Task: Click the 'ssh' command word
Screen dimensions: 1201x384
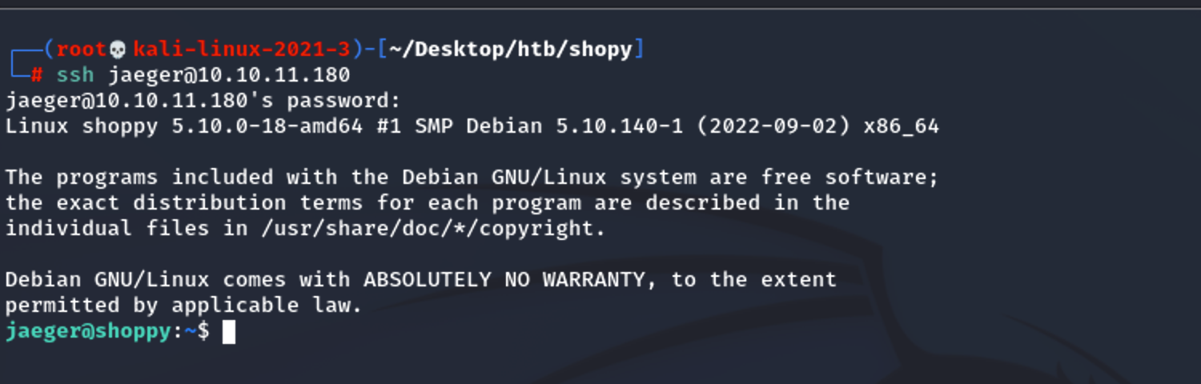Action: [x=75, y=75]
